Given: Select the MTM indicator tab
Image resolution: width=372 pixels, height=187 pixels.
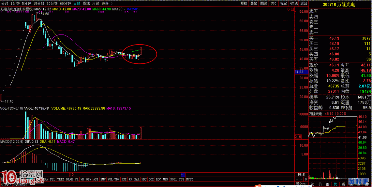Looking at the screenshot, I should (x=166, y=179).
